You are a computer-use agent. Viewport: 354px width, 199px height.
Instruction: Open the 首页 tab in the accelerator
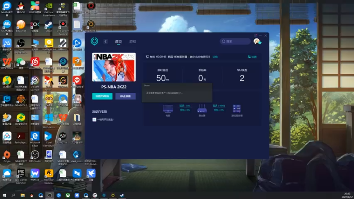click(x=118, y=42)
